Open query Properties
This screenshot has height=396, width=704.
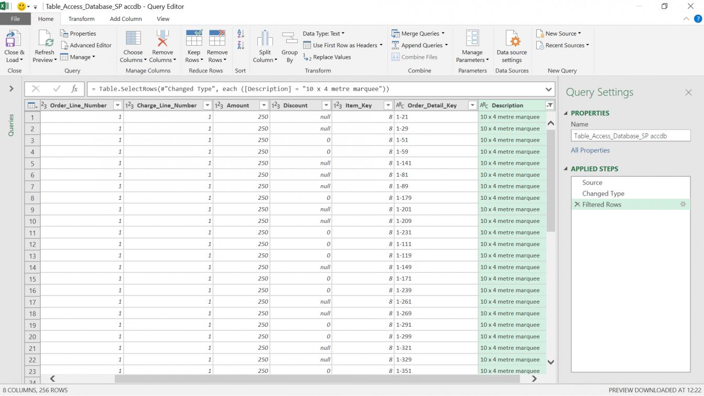click(x=78, y=34)
